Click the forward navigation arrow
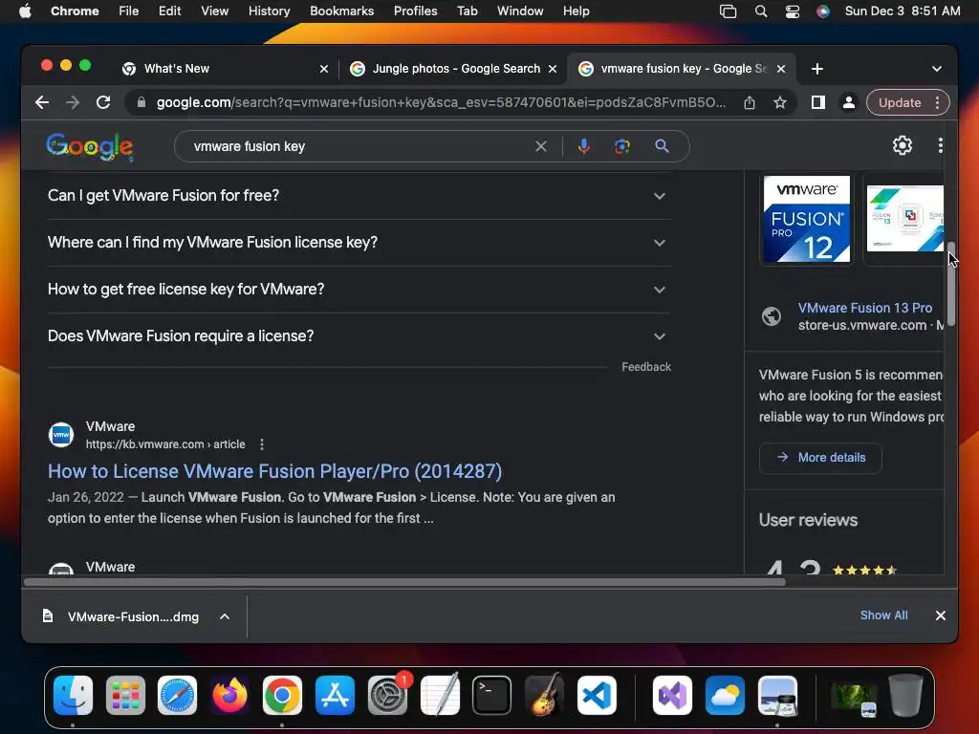This screenshot has width=979, height=734. [x=73, y=102]
